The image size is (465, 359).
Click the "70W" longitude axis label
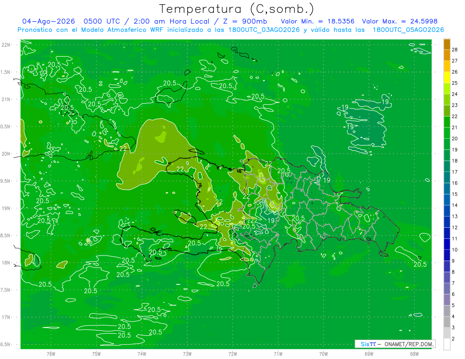pyautogui.click(x=324, y=354)
